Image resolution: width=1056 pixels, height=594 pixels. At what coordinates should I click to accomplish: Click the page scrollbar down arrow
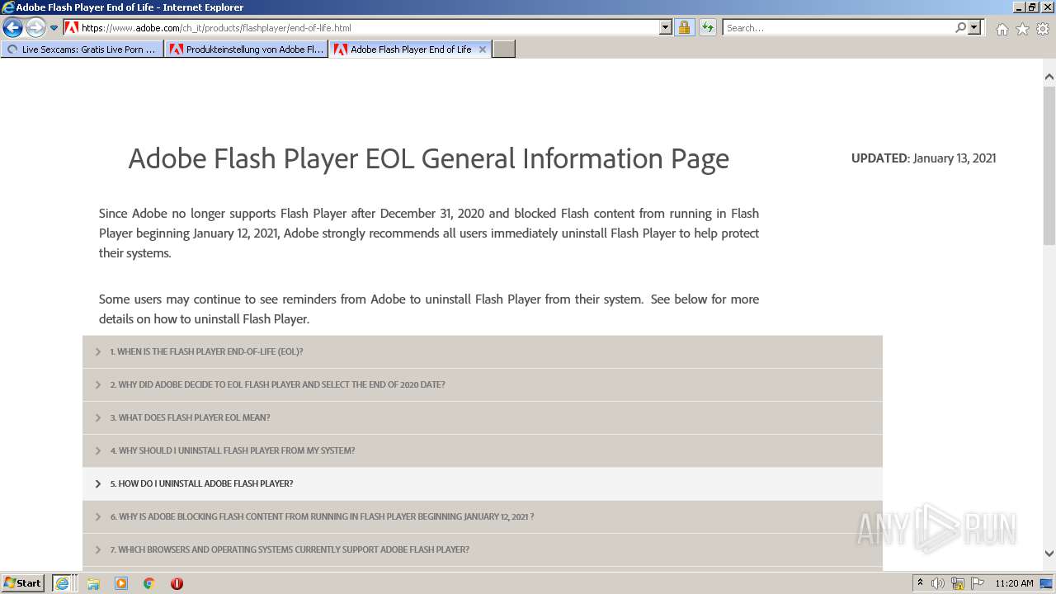click(1049, 554)
